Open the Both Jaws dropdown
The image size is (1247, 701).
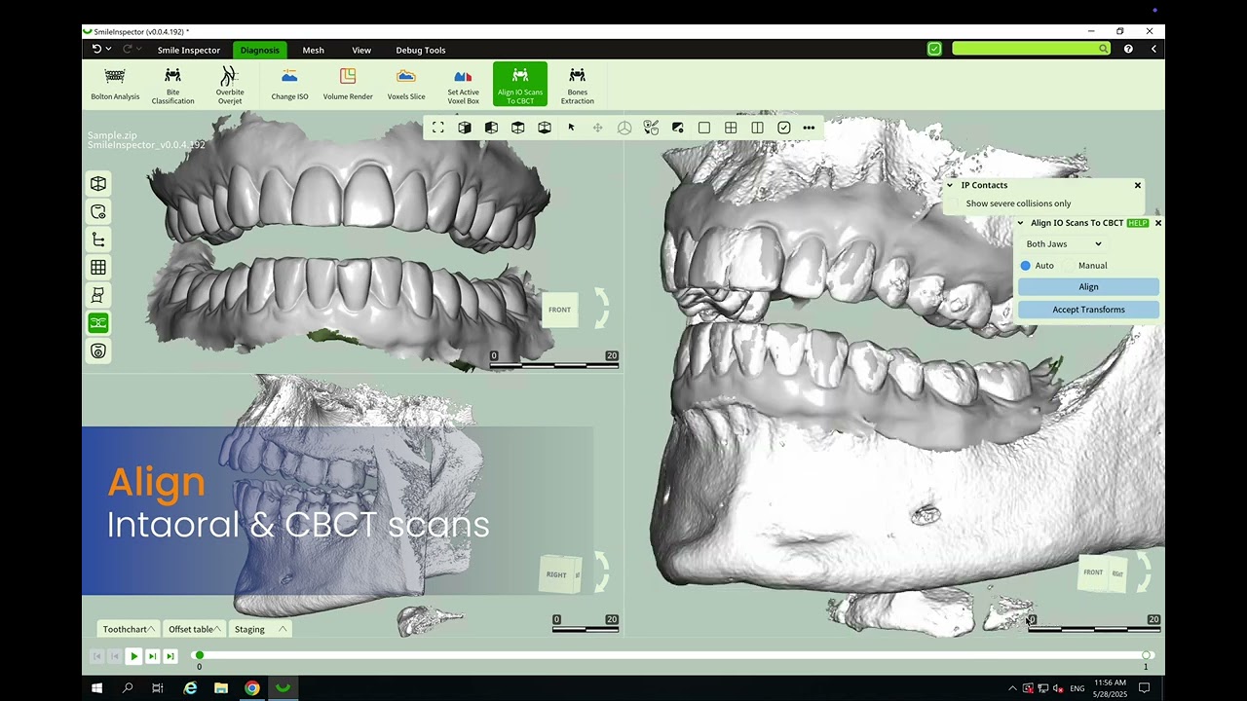[1063, 244]
